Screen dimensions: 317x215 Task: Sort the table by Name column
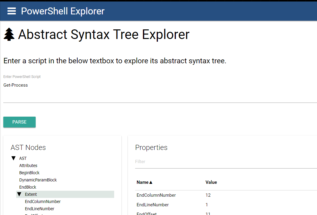tap(143, 182)
